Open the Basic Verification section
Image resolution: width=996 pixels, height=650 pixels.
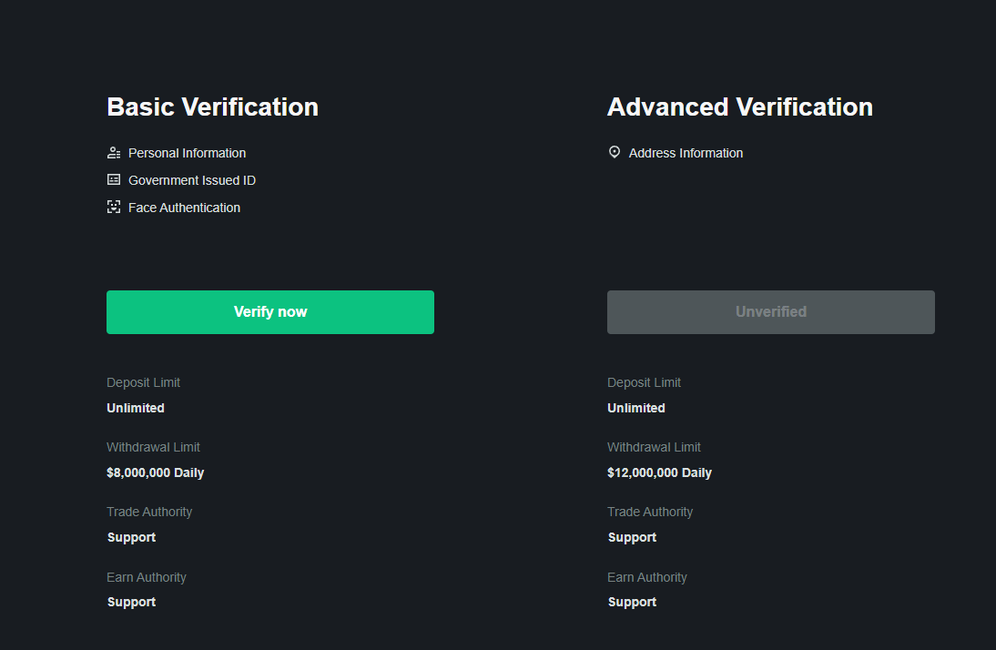click(212, 107)
